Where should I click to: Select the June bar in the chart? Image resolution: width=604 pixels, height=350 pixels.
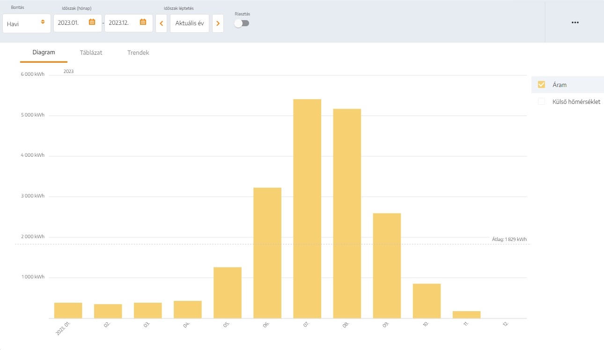coord(267,253)
